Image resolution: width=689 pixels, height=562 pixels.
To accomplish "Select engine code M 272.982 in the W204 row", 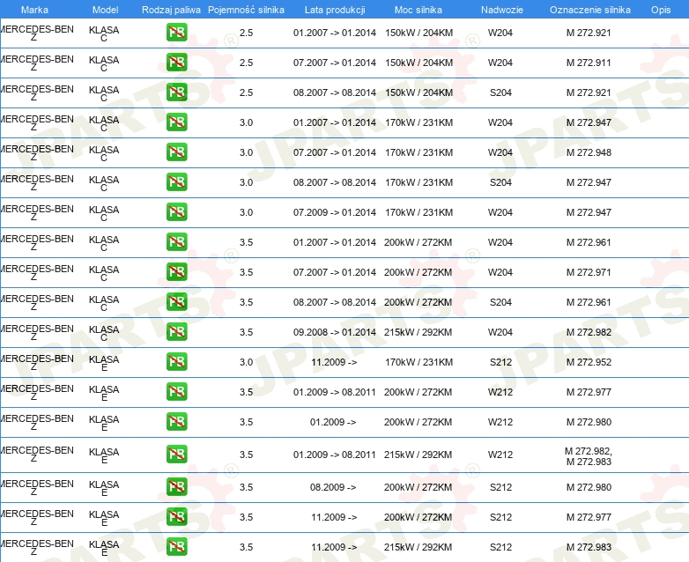I will coord(589,332).
